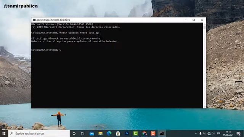Image resolution: width=244 pixels, height=137 pixels.
Task: Click the 'Escribe aquí para buscar' search box
Action: coord(39,134)
